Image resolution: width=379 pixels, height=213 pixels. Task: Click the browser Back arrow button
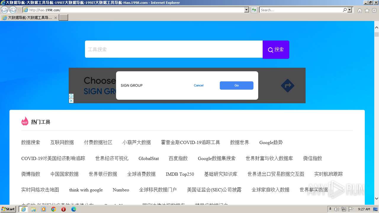pos(4,10)
